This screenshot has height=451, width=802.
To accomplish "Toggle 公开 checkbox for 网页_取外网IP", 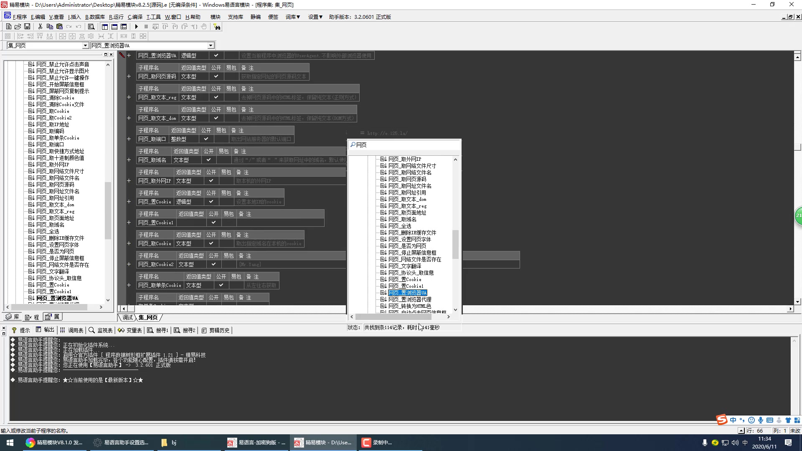I will click(211, 181).
